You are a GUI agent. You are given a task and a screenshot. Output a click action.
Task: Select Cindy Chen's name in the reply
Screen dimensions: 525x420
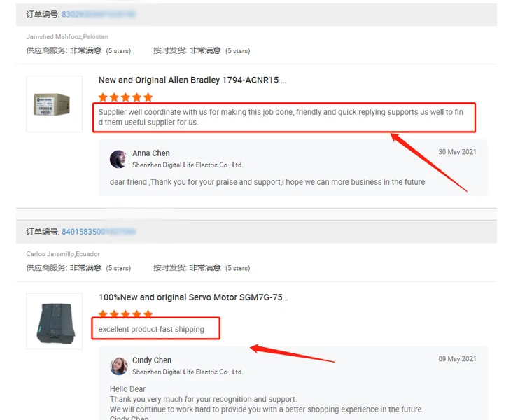pos(152,360)
